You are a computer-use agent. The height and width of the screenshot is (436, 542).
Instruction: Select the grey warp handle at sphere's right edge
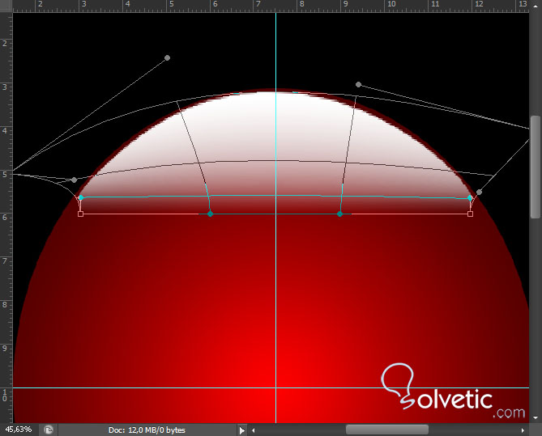coord(479,192)
